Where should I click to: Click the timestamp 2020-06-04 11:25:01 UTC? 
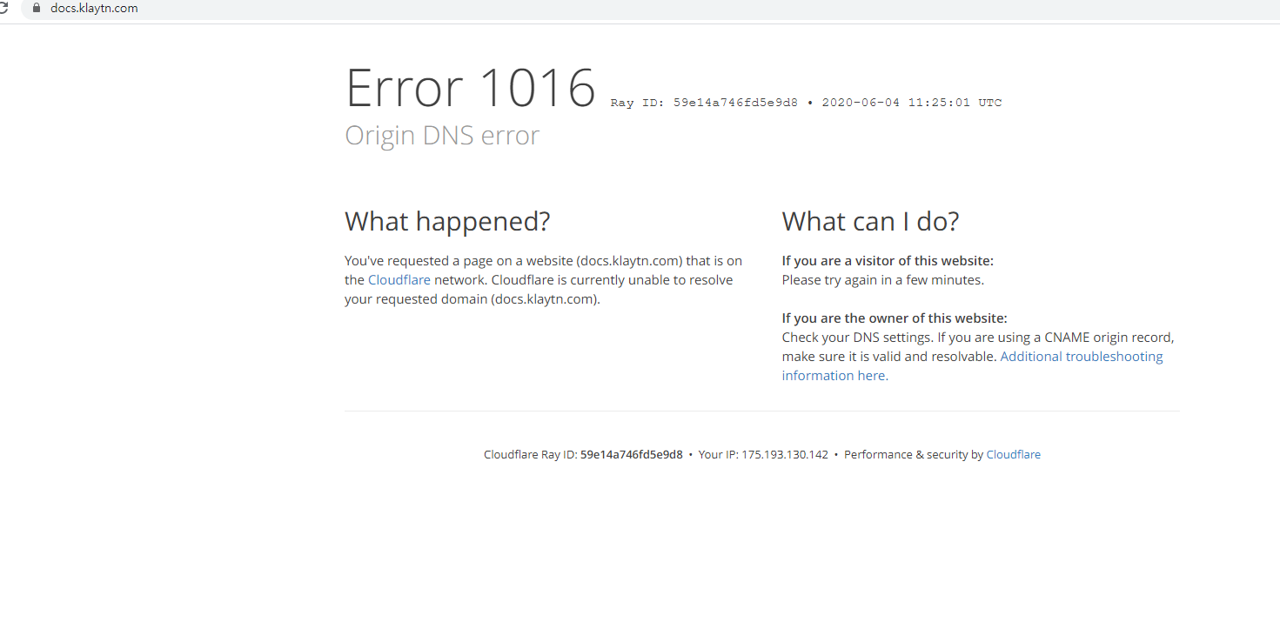point(912,103)
